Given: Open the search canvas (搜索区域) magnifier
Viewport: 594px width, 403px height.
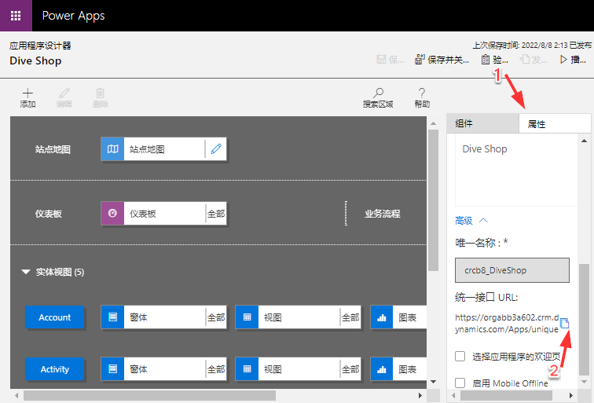Looking at the screenshot, I should 378,93.
